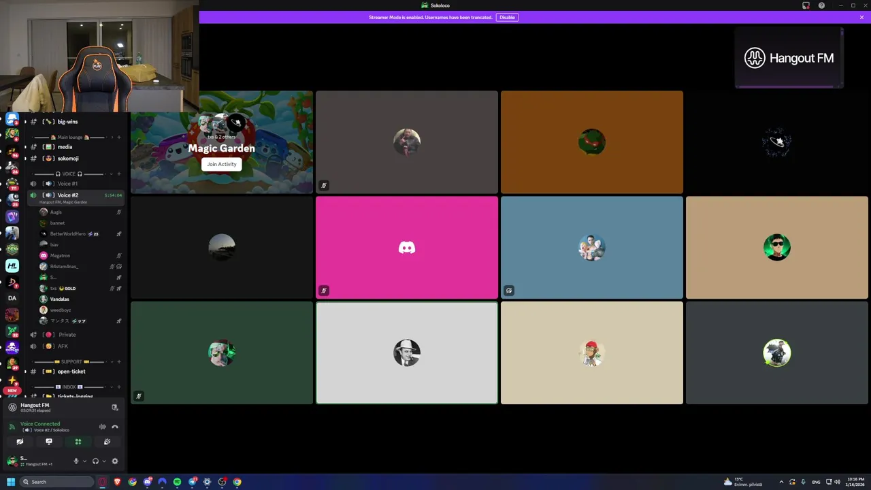Open the system tray volume icon
Image resolution: width=871 pixels, height=490 pixels.
pos(837,482)
